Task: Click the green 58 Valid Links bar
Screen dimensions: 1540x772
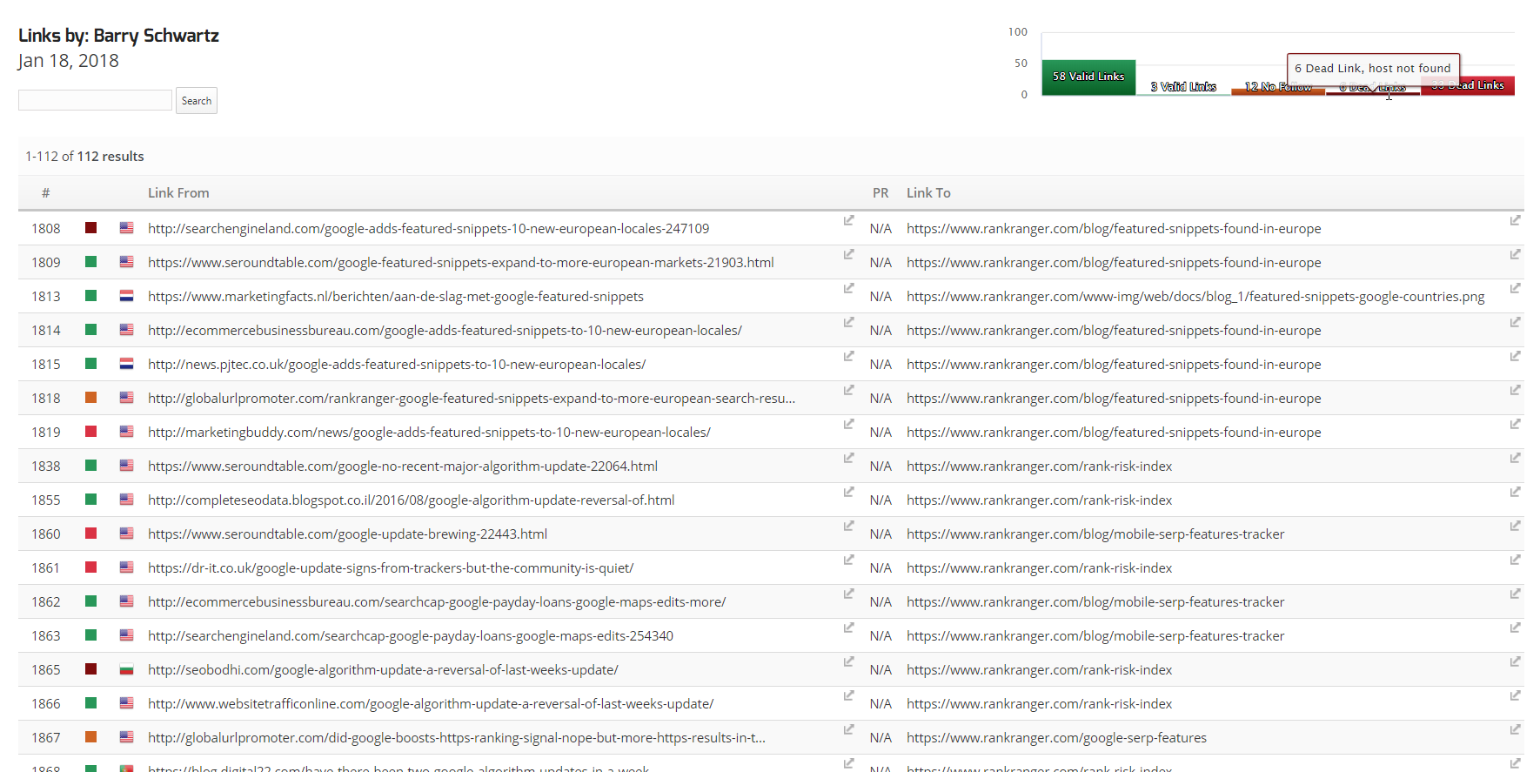Action: click(x=1088, y=77)
